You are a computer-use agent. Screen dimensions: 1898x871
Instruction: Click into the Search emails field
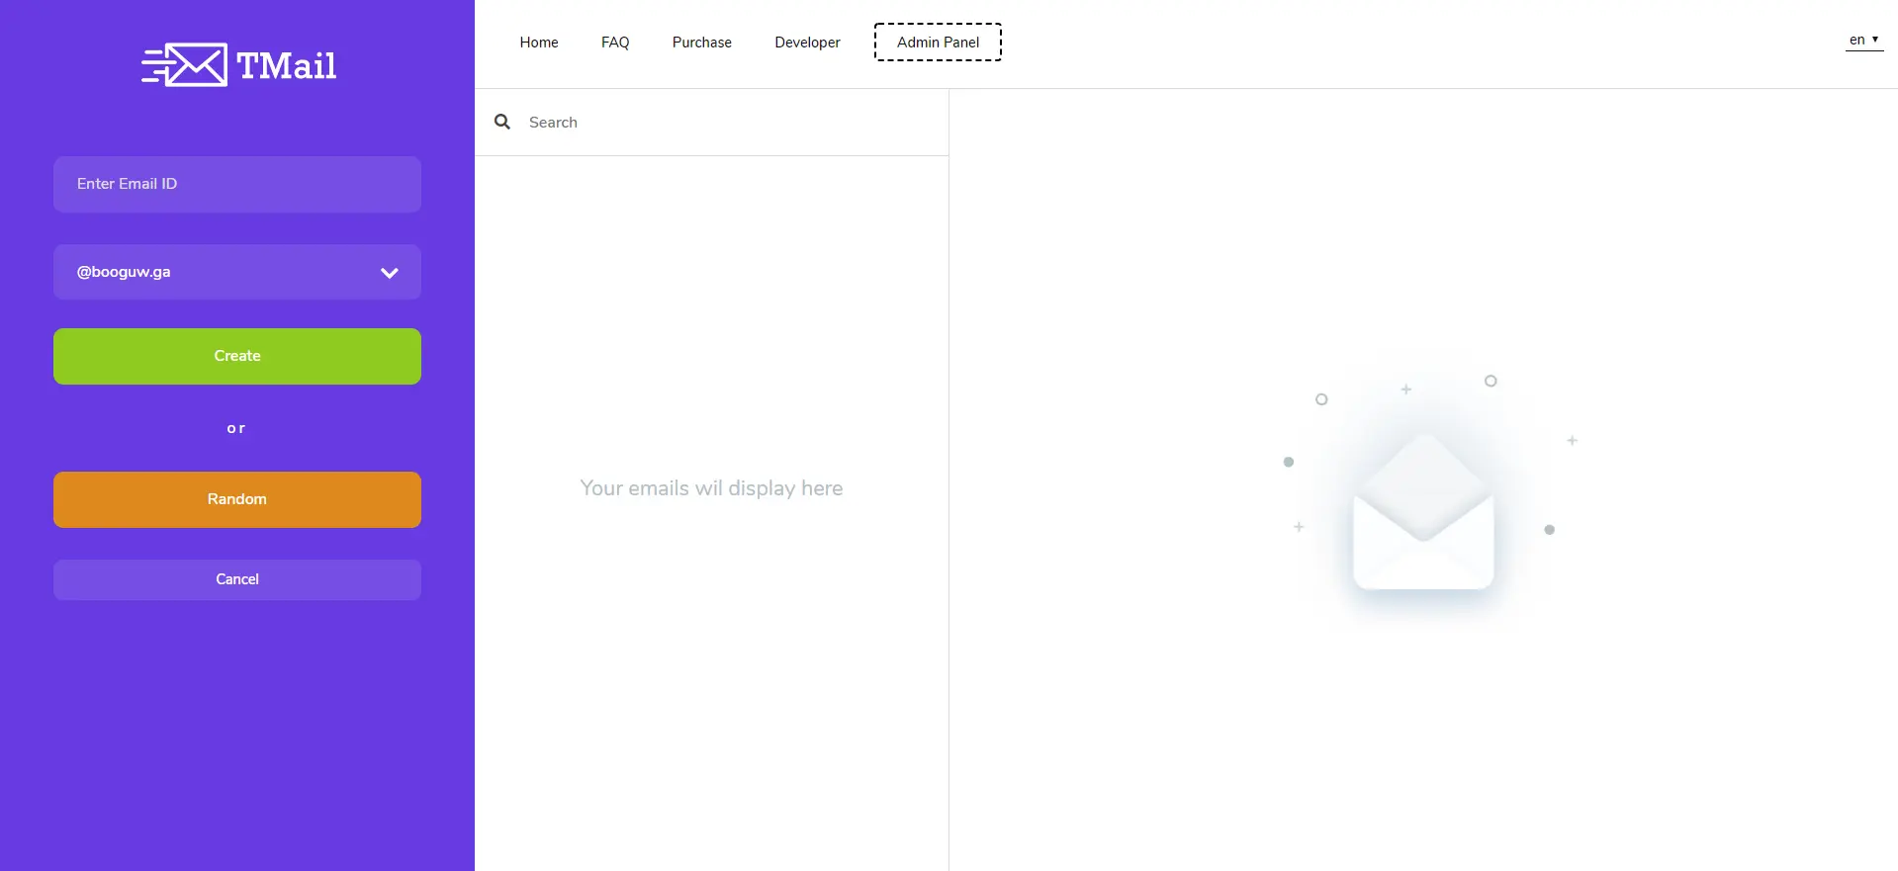point(732,123)
